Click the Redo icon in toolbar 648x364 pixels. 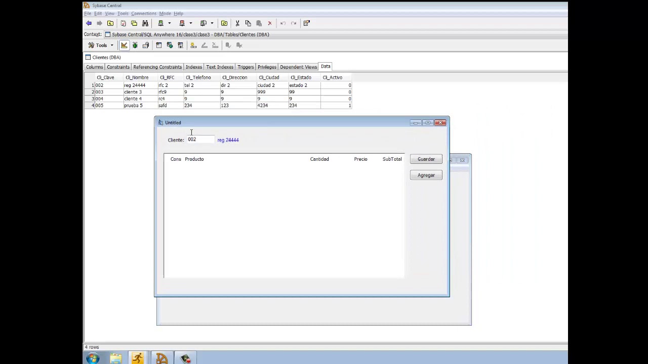[294, 23]
